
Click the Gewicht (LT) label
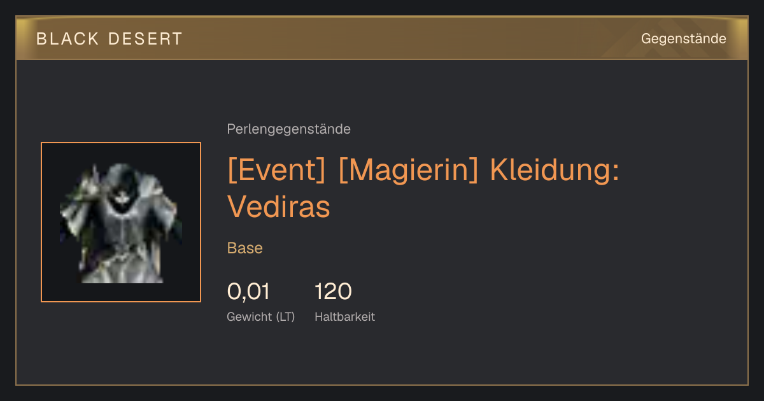[260, 316]
